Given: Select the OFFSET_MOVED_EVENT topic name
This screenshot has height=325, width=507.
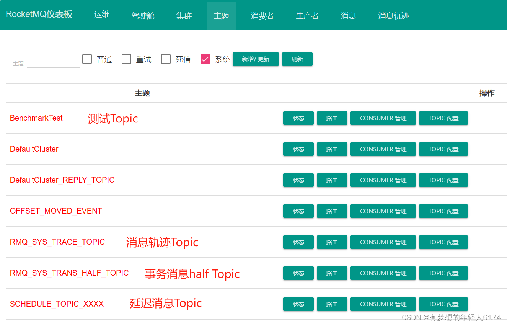Looking at the screenshot, I should coord(56,211).
